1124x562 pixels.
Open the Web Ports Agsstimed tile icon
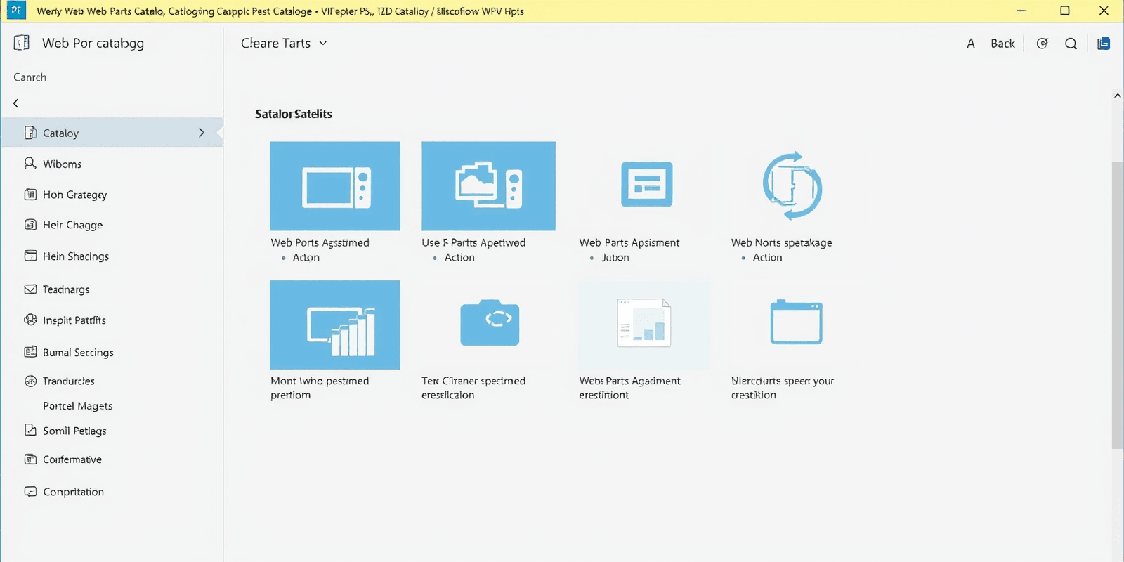coord(335,186)
